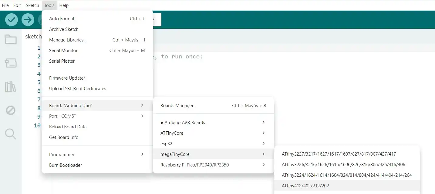
Task: Open the Library Manager sidebar icon
Action: pyautogui.click(x=11, y=87)
